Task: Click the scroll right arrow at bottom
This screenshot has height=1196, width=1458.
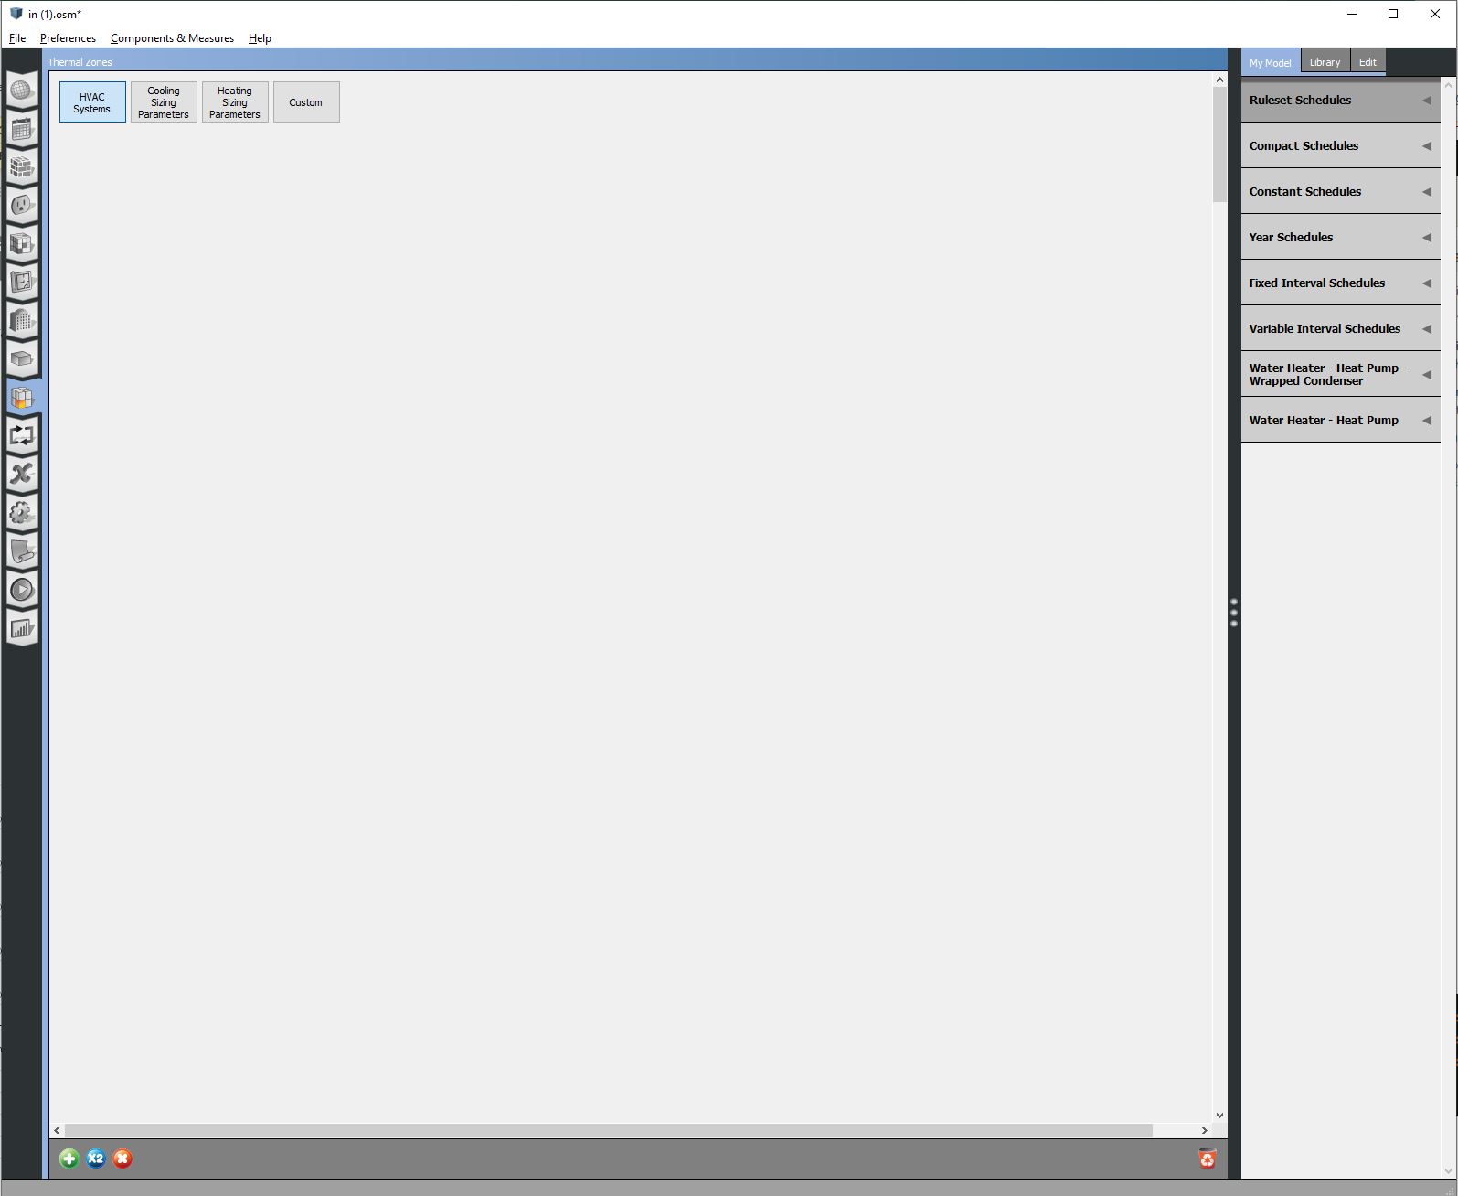Action: [1205, 1131]
